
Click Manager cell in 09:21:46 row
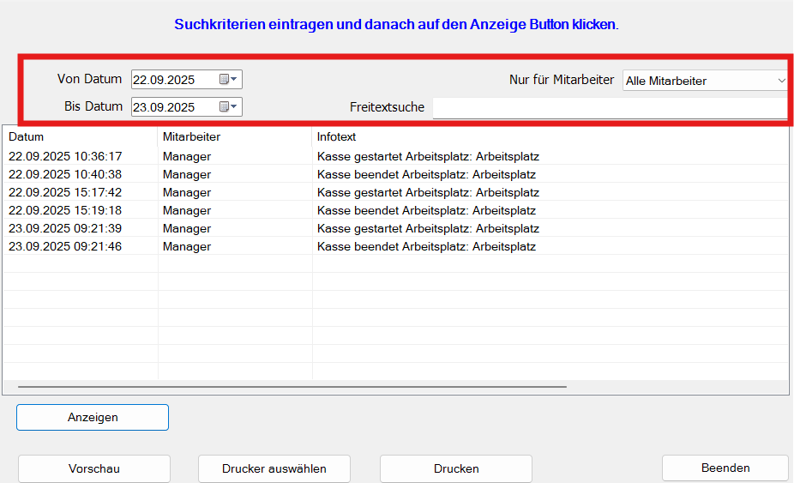tap(187, 246)
